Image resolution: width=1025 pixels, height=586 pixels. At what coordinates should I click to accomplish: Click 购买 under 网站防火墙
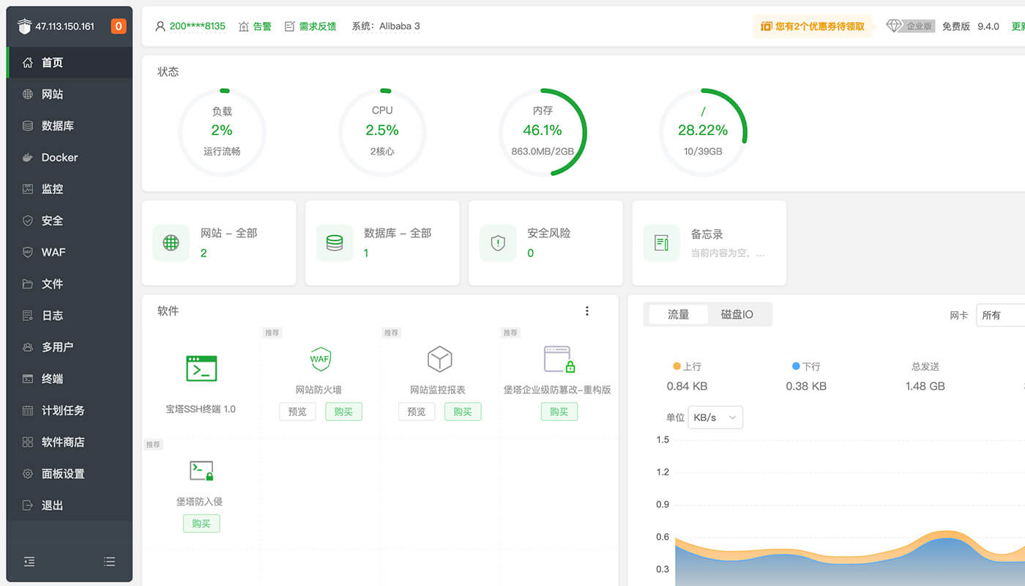click(343, 412)
